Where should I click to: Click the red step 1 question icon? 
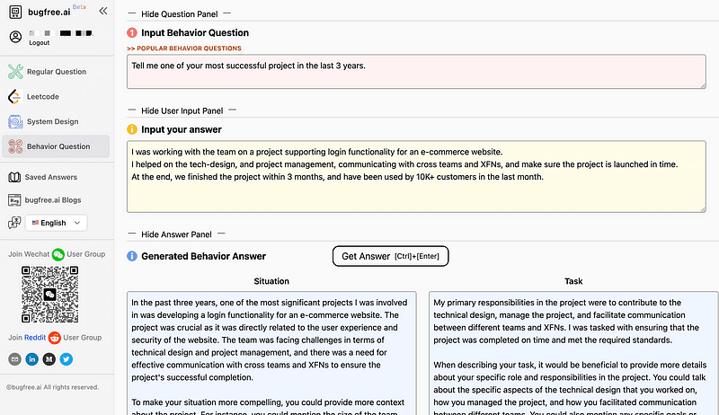(x=132, y=33)
